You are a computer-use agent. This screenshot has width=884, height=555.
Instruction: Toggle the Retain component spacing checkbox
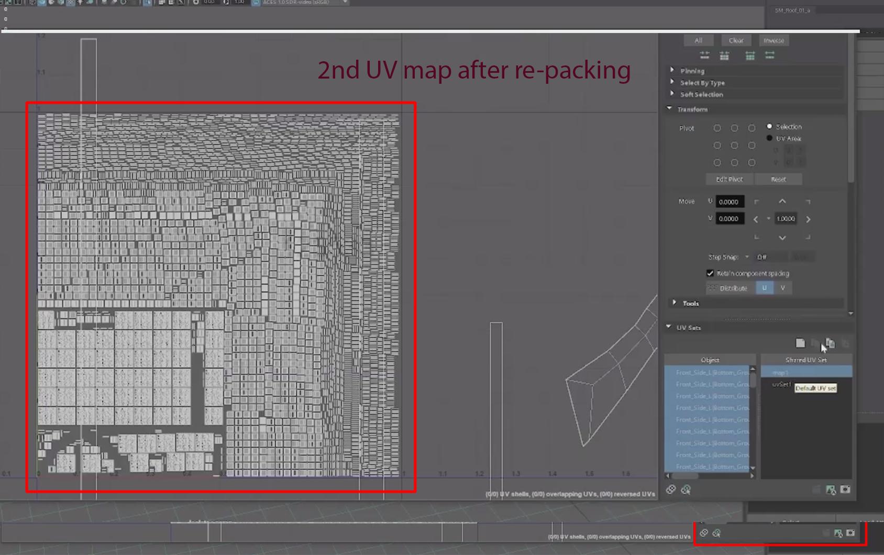point(710,273)
